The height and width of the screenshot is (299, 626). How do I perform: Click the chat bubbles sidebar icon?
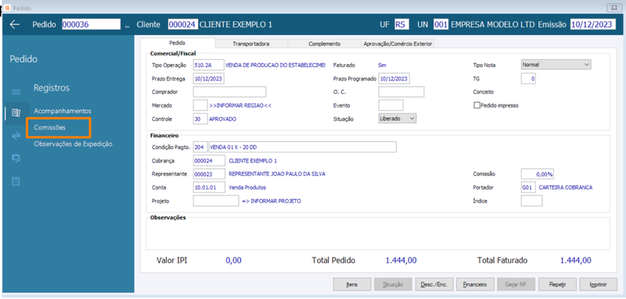(x=16, y=158)
